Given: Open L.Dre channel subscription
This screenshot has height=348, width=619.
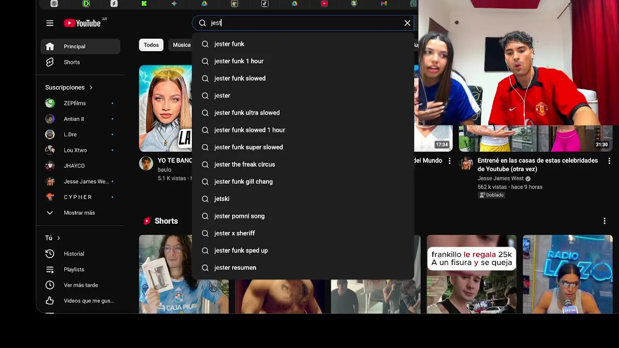Looking at the screenshot, I should 80,134.
